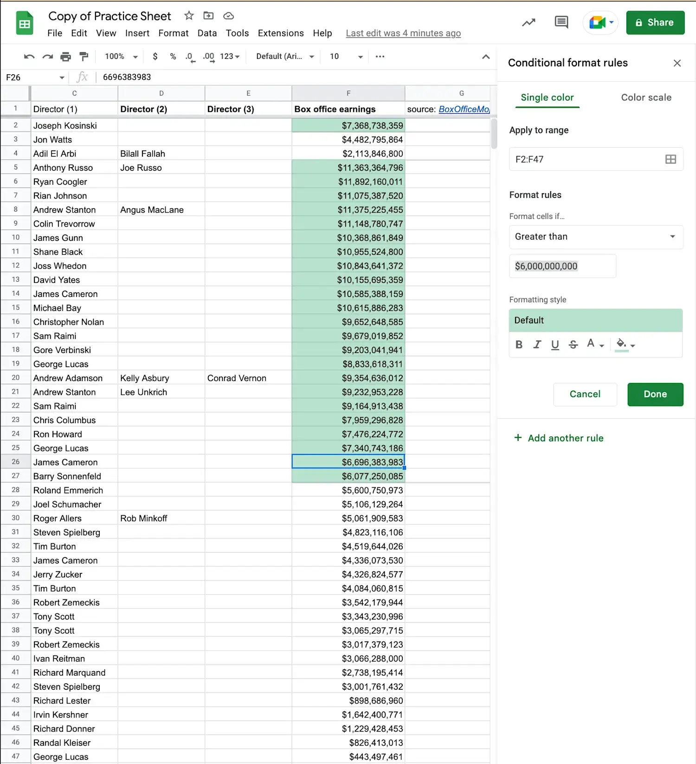Toggle strikethrough in the formatting style
This screenshot has width=696, height=764.
[573, 344]
